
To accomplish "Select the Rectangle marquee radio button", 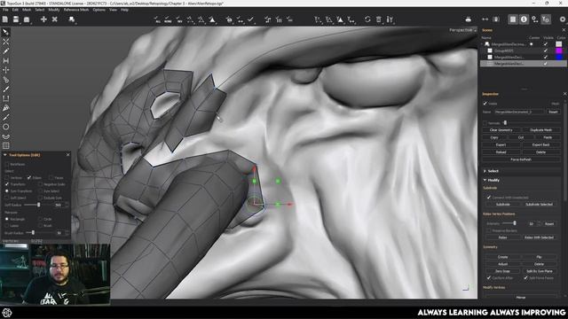I will tap(7, 219).
